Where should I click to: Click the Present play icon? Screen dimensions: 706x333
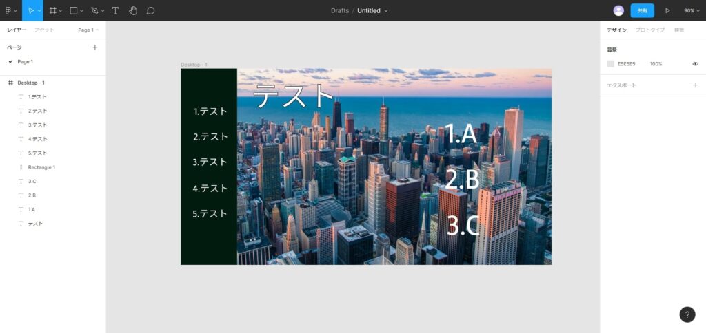point(667,11)
